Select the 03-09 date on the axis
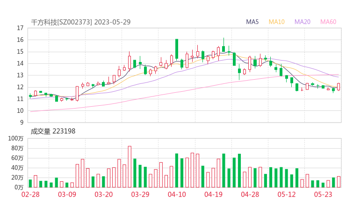The height and width of the screenshot is (205, 346). pyautogui.click(x=67, y=195)
